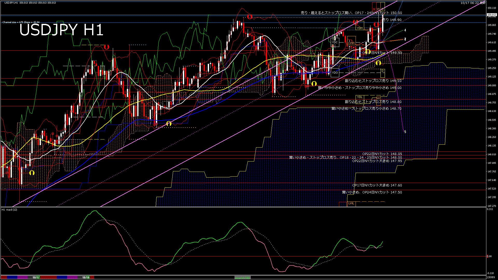Select the 10/18 date marker on timeline

click(86, 277)
